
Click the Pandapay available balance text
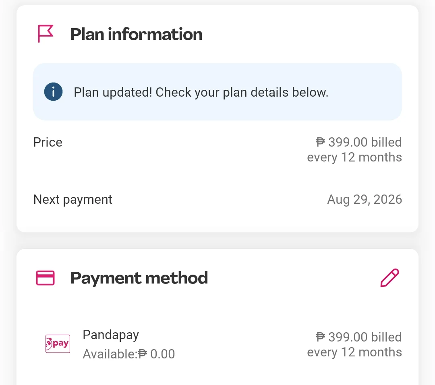pyautogui.click(x=129, y=354)
